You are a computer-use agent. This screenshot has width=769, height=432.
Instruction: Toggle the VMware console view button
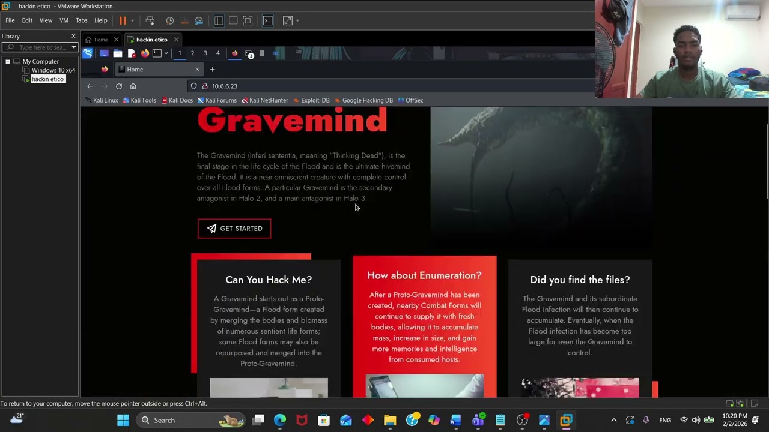268,20
